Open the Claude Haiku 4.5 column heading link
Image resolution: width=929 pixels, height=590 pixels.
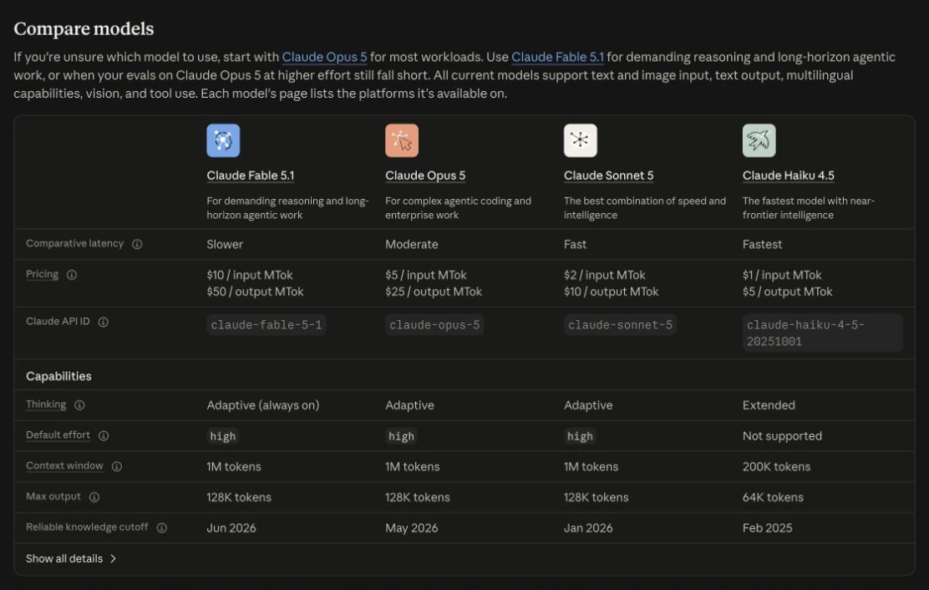coord(788,175)
